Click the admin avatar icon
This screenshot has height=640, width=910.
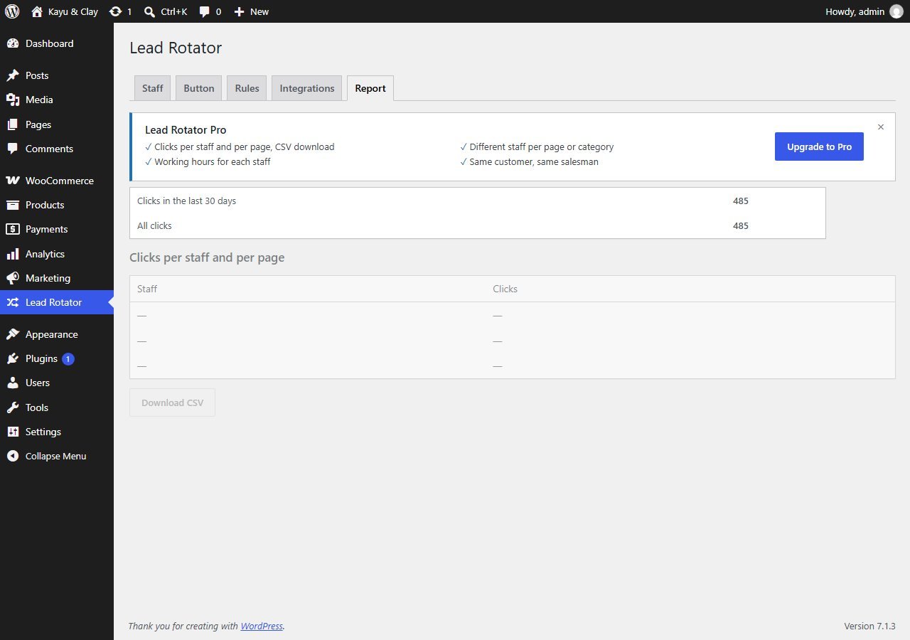(x=896, y=11)
